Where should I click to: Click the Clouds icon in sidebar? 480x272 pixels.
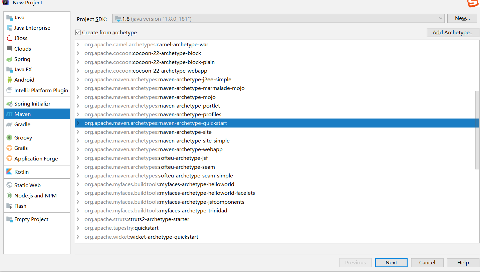click(9, 49)
